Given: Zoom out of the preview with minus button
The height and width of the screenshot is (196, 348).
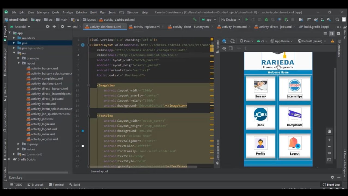Looking at the screenshot, I should click(329, 146).
